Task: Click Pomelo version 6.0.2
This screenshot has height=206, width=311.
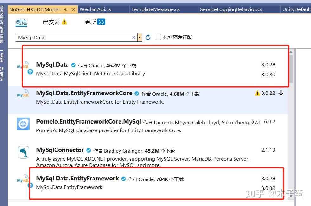Action: click(269, 122)
